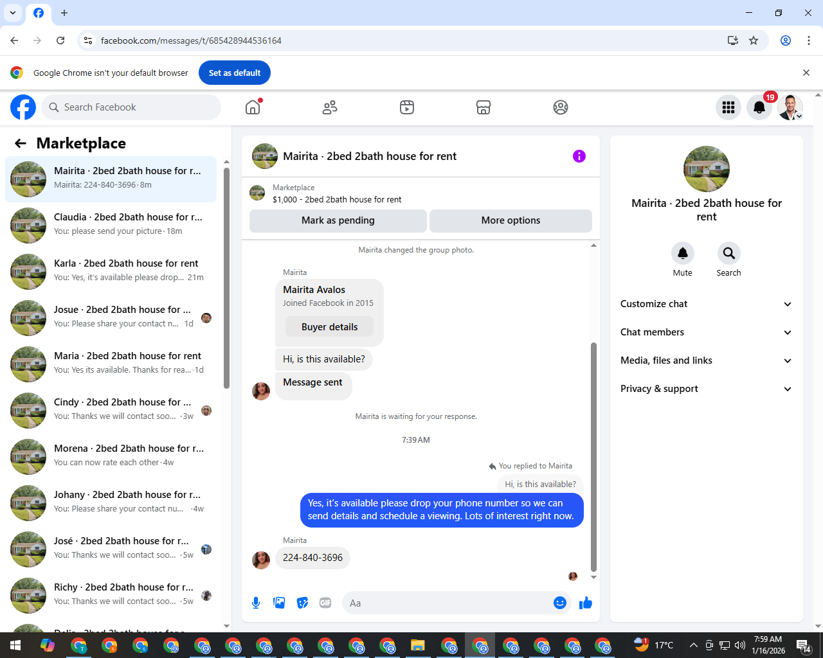This screenshot has width=823, height=658.
Task: Open the emoji picker in message box
Action: pos(560,603)
